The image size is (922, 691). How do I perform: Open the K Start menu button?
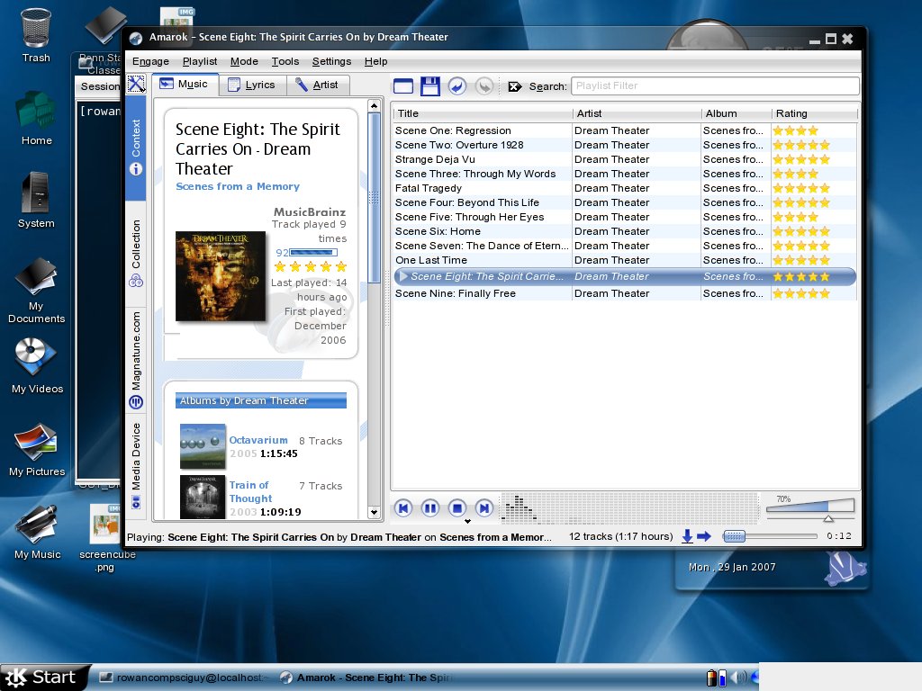pyautogui.click(x=44, y=678)
